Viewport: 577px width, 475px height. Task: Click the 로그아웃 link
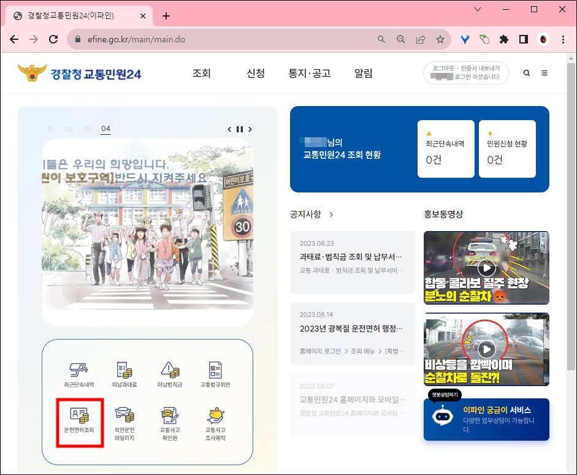(443, 68)
